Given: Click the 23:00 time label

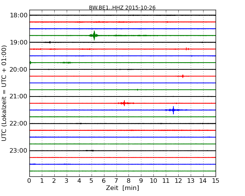Looking at the screenshot, I should coord(18,150).
